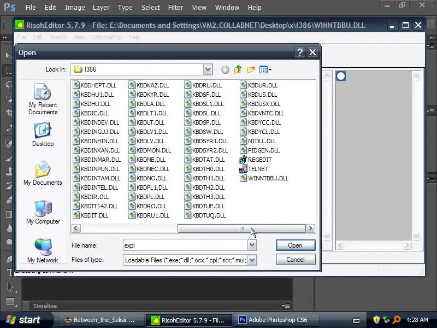Viewport: 437px width, 328px height.
Task: Select the REGEDIT file
Action: (x=255, y=160)
